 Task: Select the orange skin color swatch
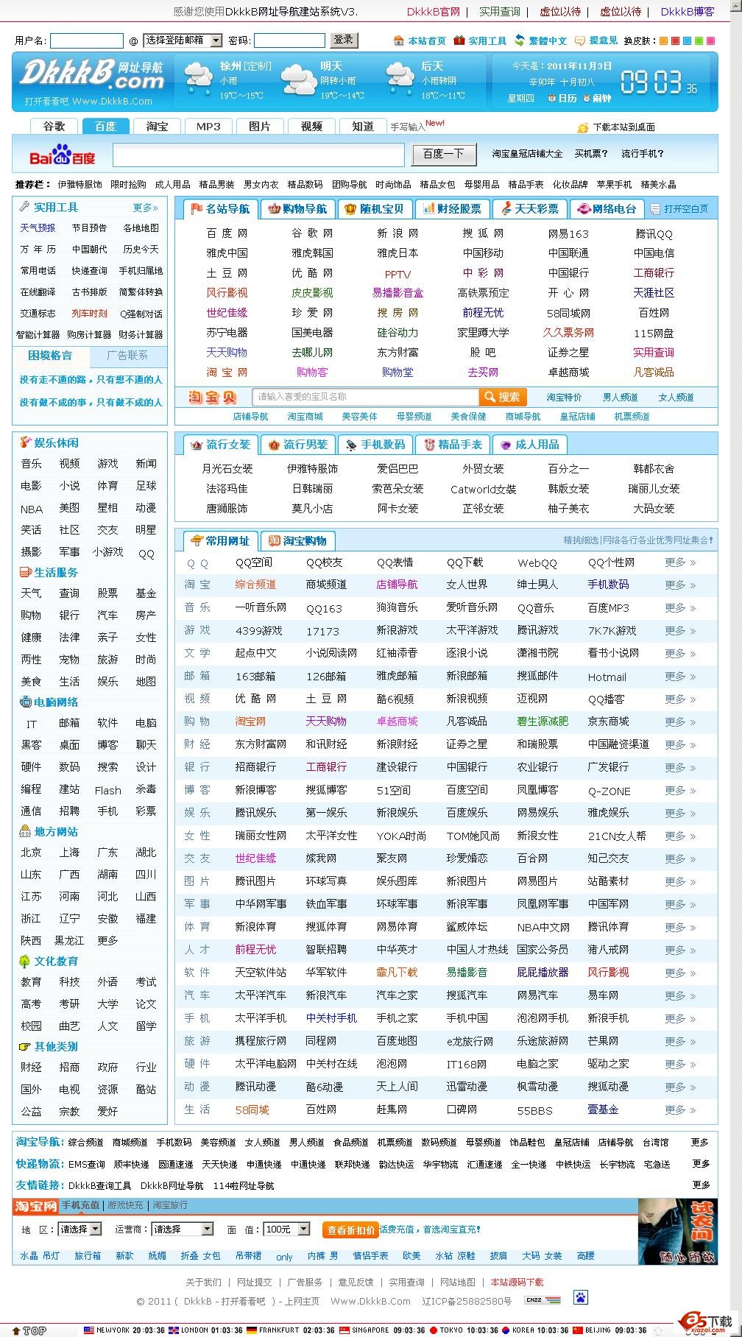(663, 41)
